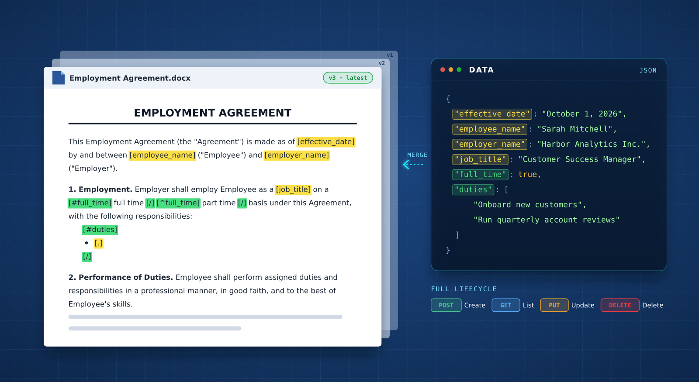The image size is (699, 382).
Task: Click the "Harbor Analytics Inc." value
Action: pyautogui.click(x=591, y=145)
